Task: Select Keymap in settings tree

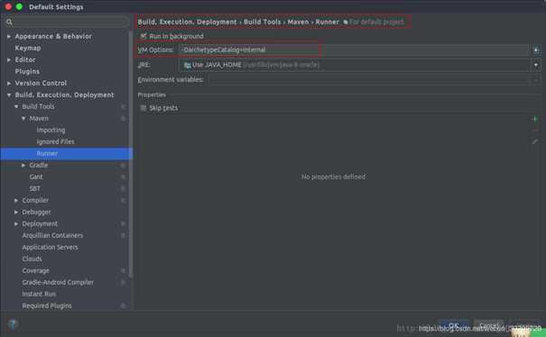Action: (28, 48)
